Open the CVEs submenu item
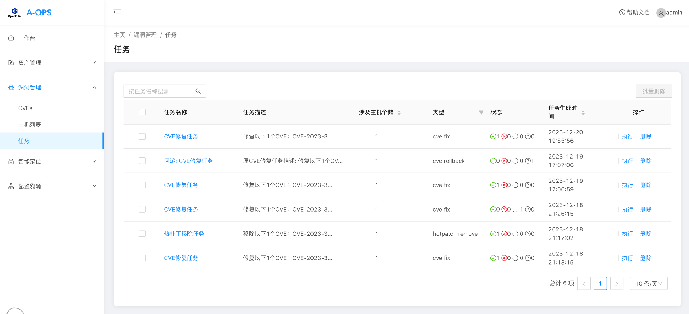The height and width of the screenshot is (314, 689). pyautogui.click(x=25, y=108)
